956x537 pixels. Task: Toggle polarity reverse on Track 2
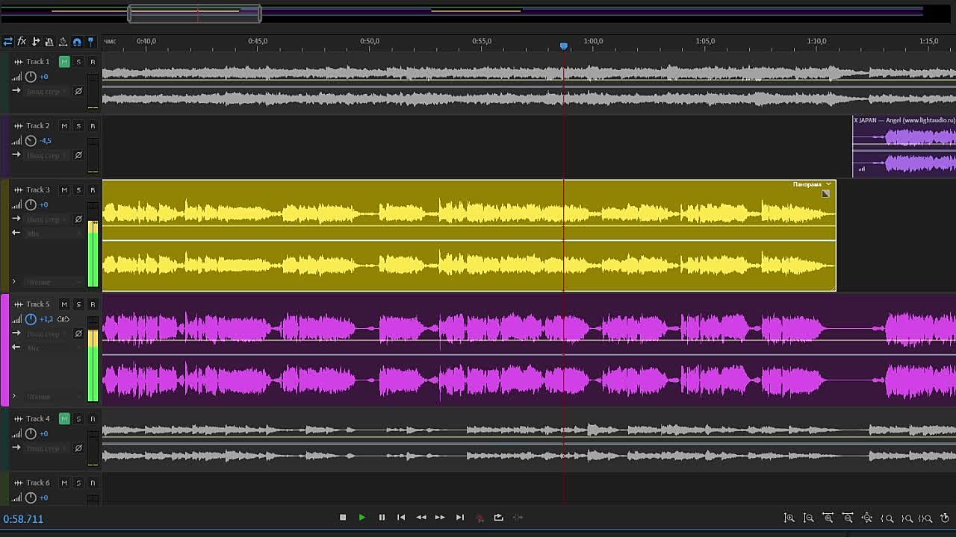tap(78, 155)
